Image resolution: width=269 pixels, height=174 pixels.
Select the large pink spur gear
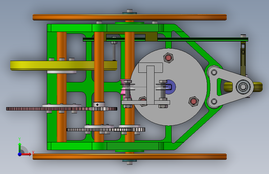pyautogui.click(x=62, y=109)
